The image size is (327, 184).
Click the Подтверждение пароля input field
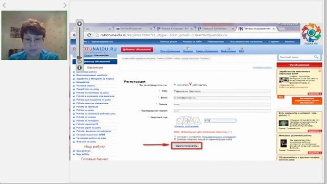coord(222,111)
